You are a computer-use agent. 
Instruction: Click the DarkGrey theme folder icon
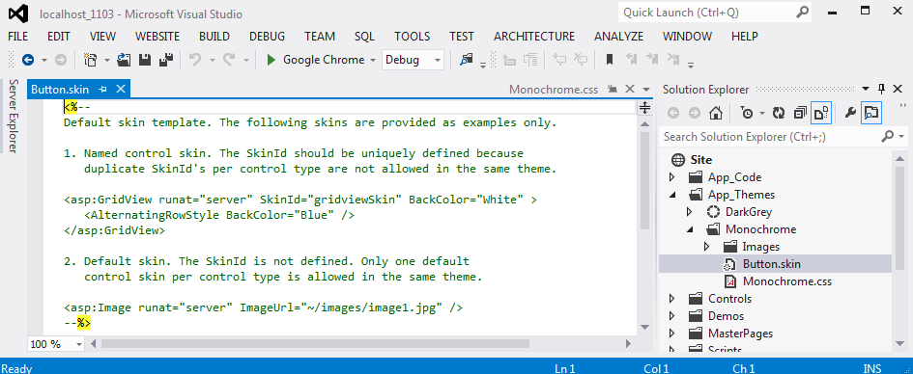714,212
